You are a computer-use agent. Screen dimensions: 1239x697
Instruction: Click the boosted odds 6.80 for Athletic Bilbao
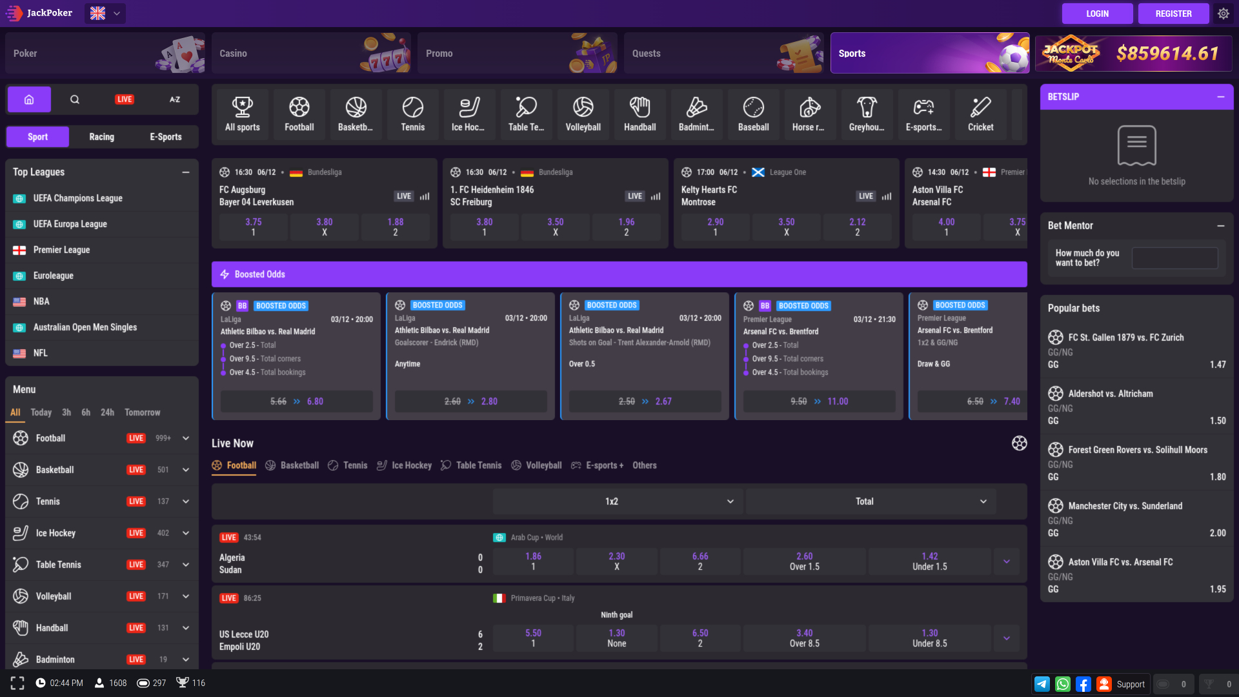pos(314,401)
